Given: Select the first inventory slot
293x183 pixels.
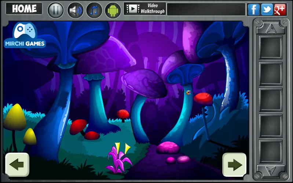Looking at the screenshot, I should click(x=270, y=47).
